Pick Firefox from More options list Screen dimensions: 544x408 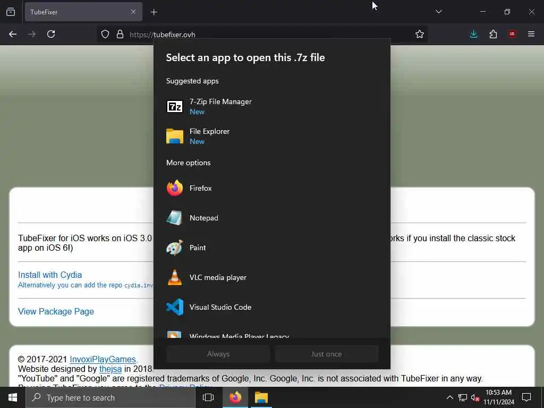[272, 188]
